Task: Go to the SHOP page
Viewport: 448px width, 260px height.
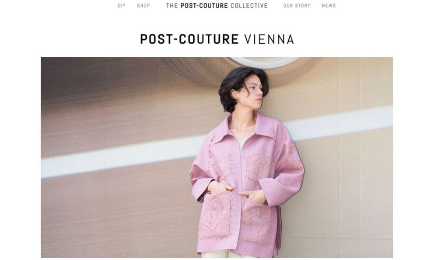Action: pos(143,6)
